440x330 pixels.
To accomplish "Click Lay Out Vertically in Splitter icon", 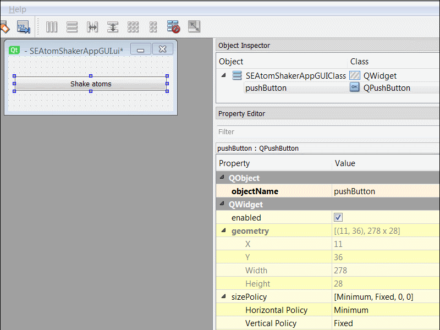I will (113, 26).
